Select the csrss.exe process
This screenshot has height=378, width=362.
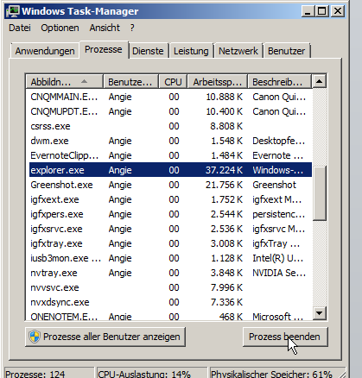tap(170, 126)
